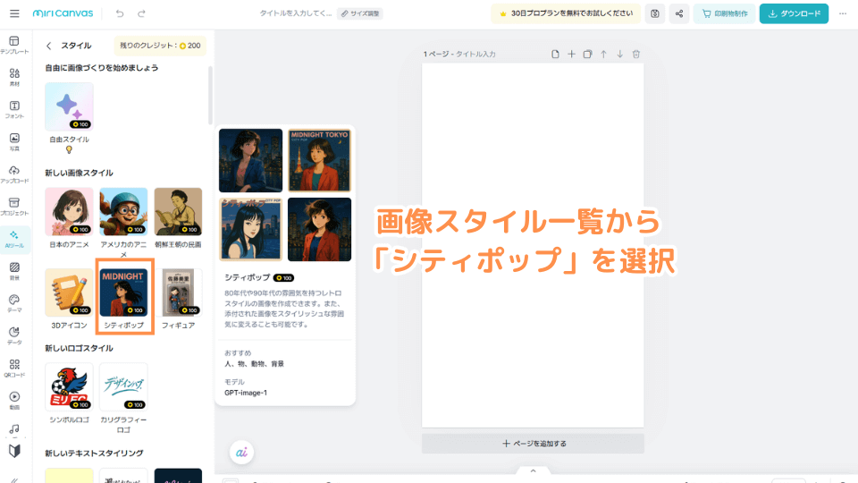Click the サイズ調整 button
858x483 pixels.
point(360,13)
